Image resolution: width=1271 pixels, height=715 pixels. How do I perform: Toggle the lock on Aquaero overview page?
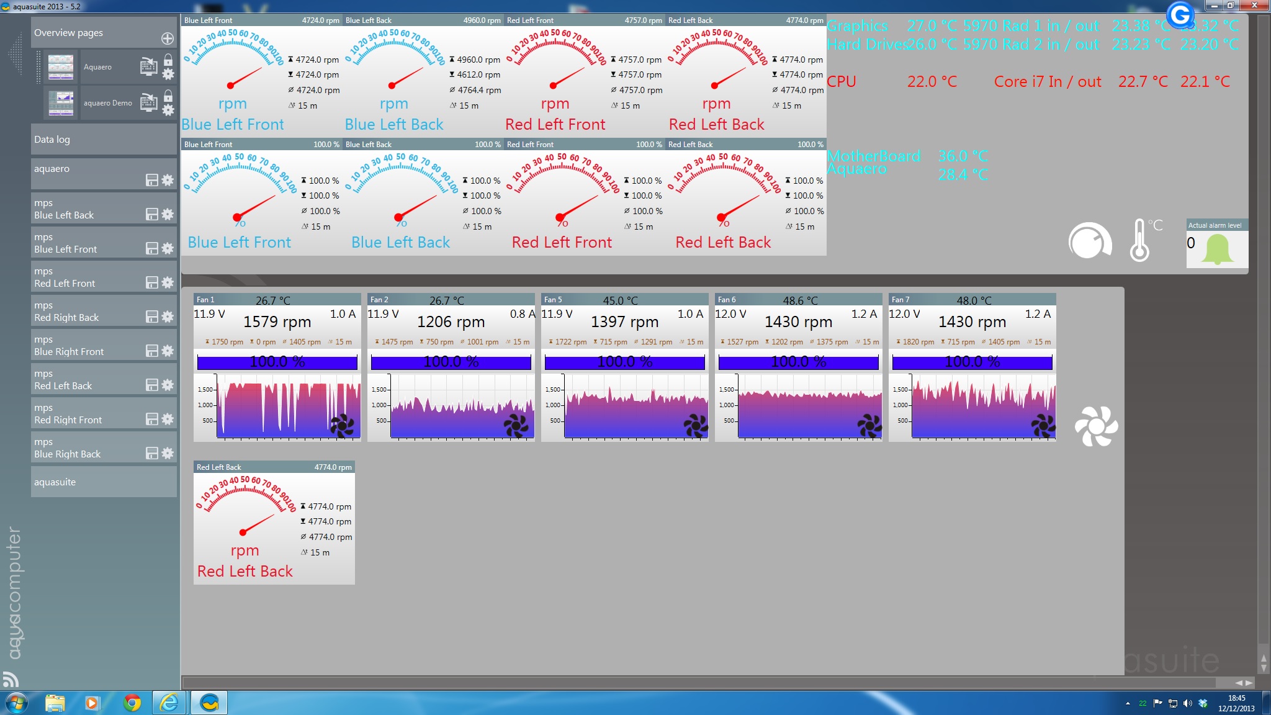click(x=168, y=60)
